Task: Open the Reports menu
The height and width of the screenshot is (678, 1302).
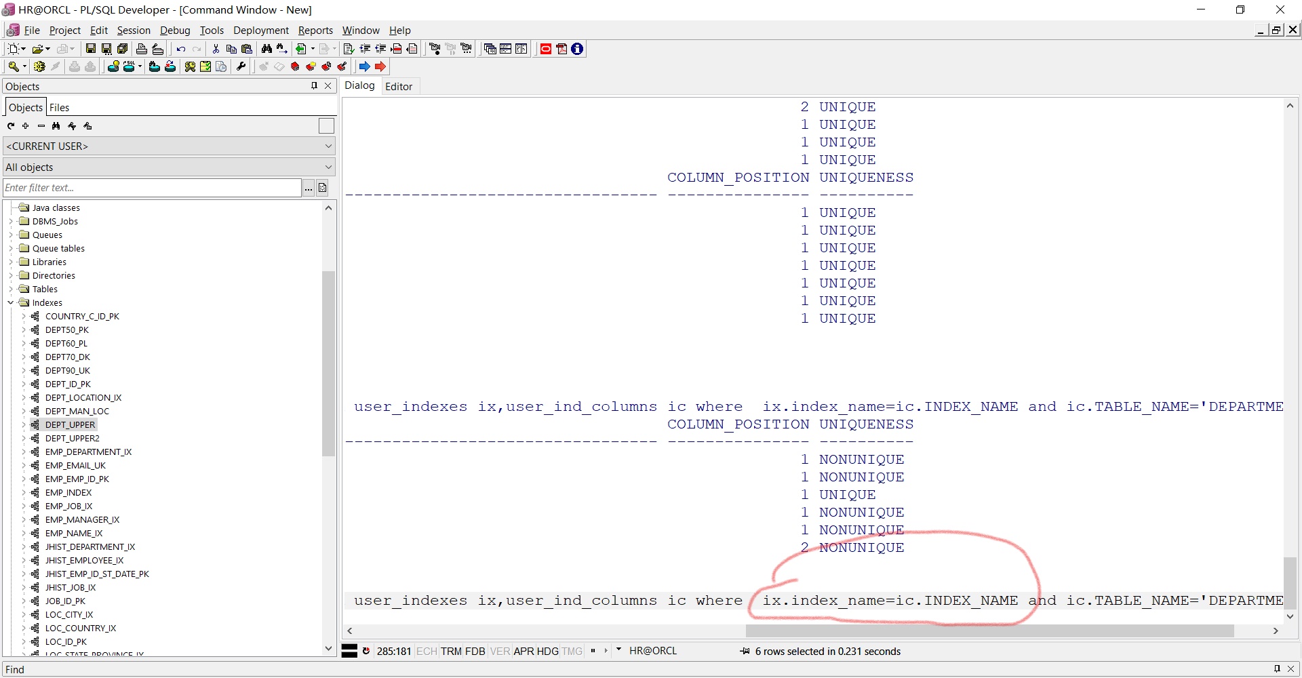Action: coord(315,31)
